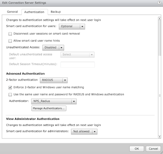Select the Authentication tab
This screenshot has height=154, width=163.
[34, 12]
